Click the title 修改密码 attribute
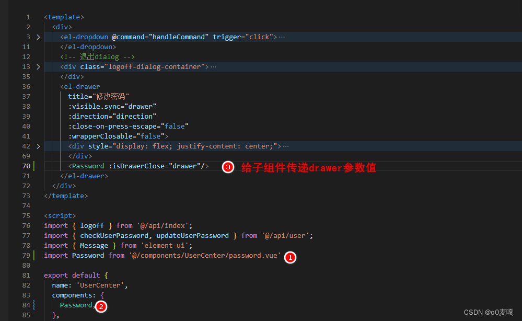 [99, 97]
